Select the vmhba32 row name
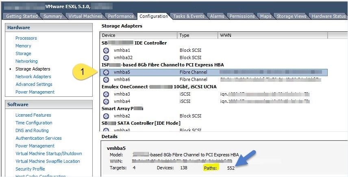Screen dimensions: 348x177 (123, 58)
